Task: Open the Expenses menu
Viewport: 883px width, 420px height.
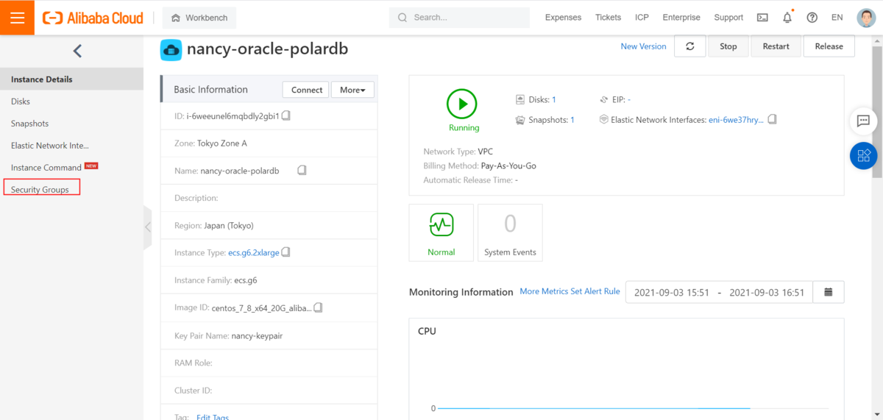Action: (563, 18)
